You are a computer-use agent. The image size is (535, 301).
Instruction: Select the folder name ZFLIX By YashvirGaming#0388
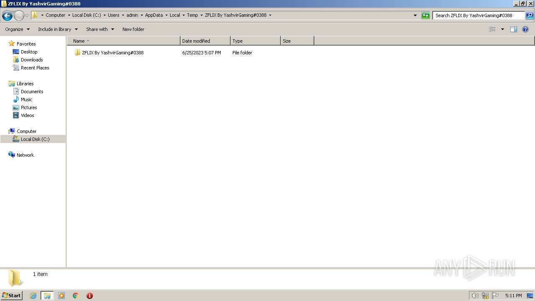click(113, 53)
